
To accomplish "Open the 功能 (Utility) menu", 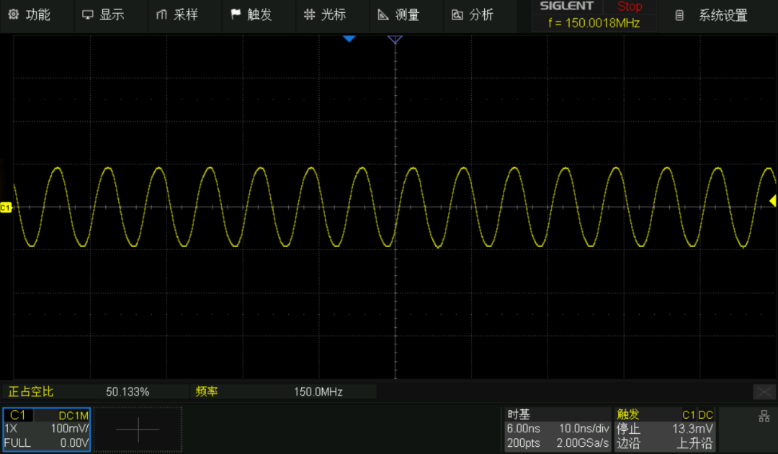I will 30,15.
